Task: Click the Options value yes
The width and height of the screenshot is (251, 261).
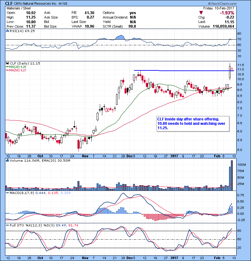Action: [133, 13]
